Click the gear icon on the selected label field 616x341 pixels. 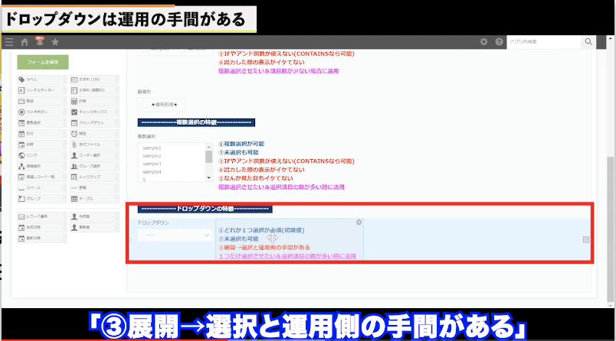359,222
